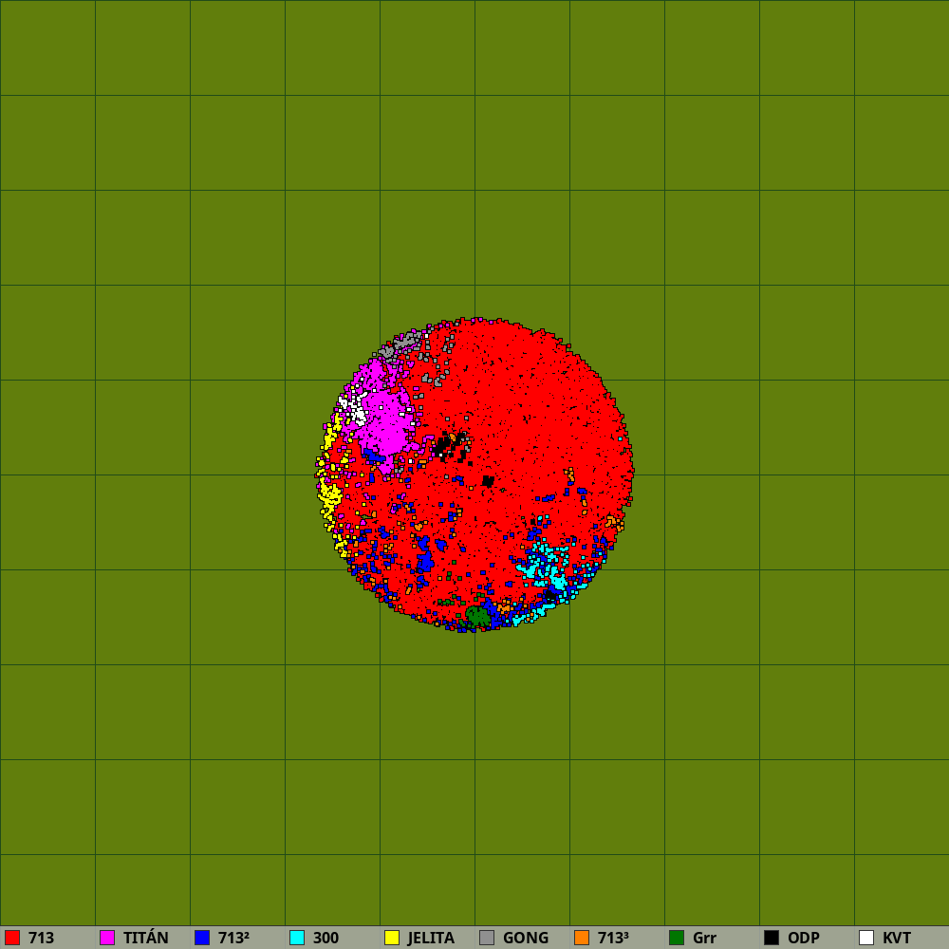
Task: Select the 'TITÁN' legend label
Action: [x=146, y=938]
